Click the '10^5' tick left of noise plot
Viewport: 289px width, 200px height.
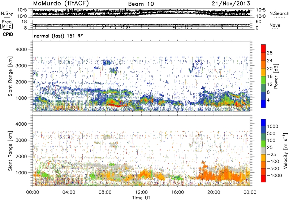coord(22,10)
